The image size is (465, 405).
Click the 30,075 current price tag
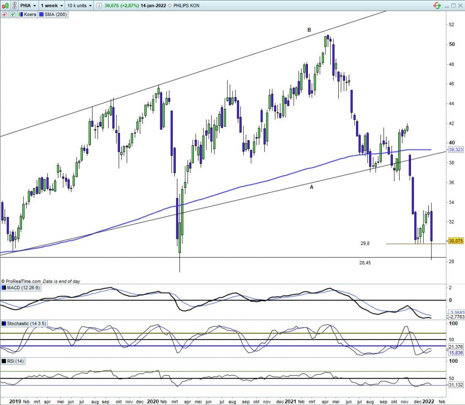click(x=455, y=241)
